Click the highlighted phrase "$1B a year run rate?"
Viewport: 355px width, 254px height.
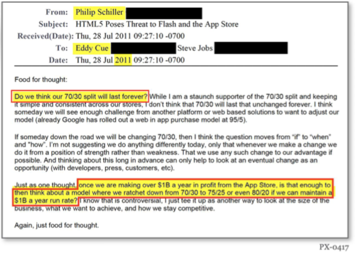(46, 201)
